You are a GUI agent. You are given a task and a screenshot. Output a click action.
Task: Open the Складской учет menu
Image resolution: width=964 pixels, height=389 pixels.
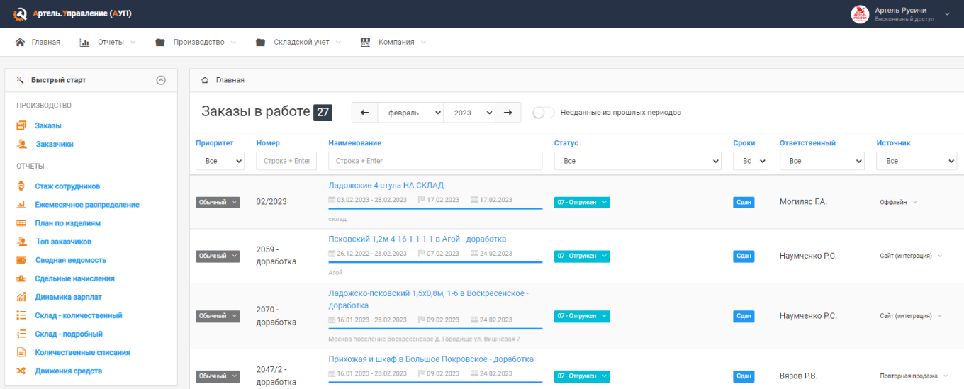[x=301, y=42]
